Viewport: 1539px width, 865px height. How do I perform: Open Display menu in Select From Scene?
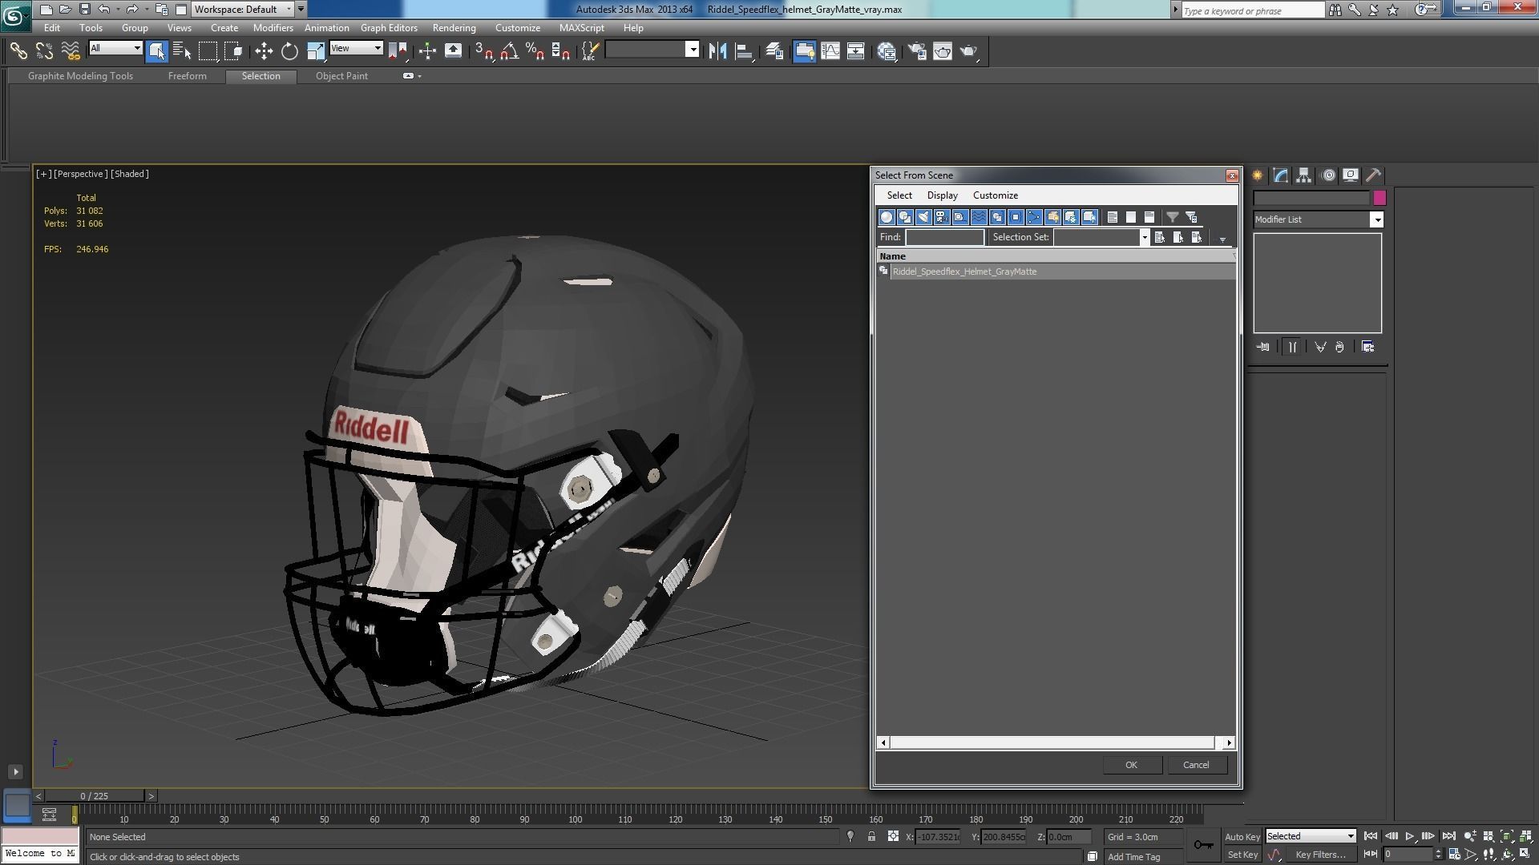942,195
